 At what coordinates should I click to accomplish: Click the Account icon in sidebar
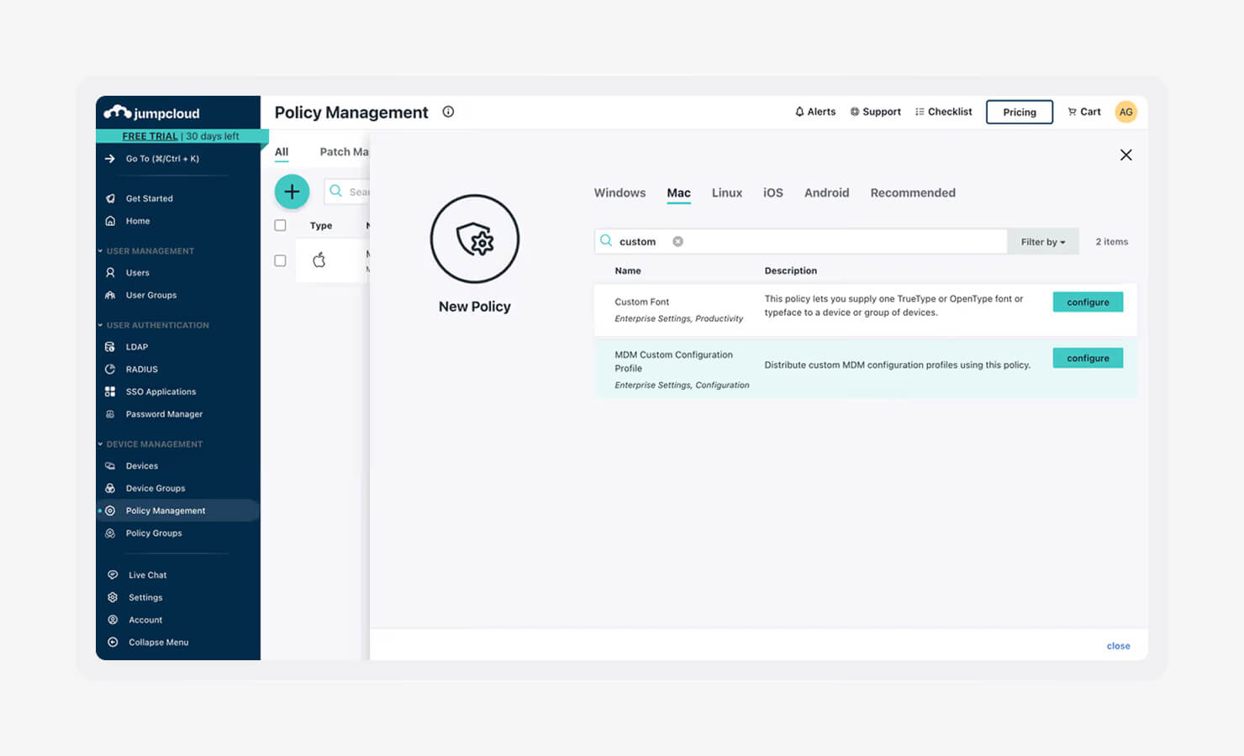pyautogui.click(x=113, y=620)
